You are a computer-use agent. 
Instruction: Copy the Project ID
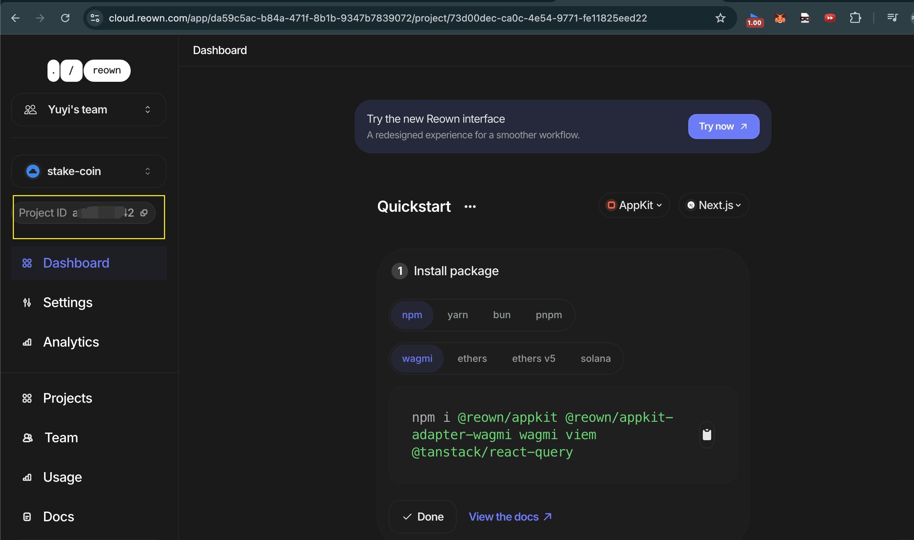click(x=144, y=213)
